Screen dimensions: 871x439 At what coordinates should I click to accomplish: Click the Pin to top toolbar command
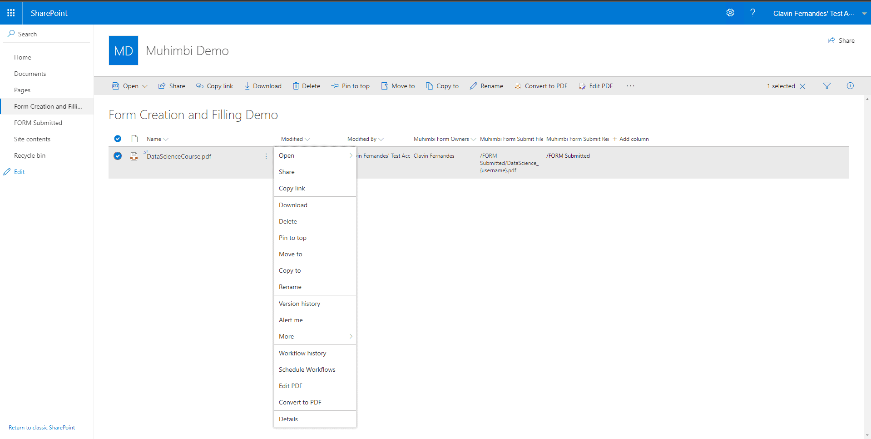pyautogui.click(x=350, y=86)
